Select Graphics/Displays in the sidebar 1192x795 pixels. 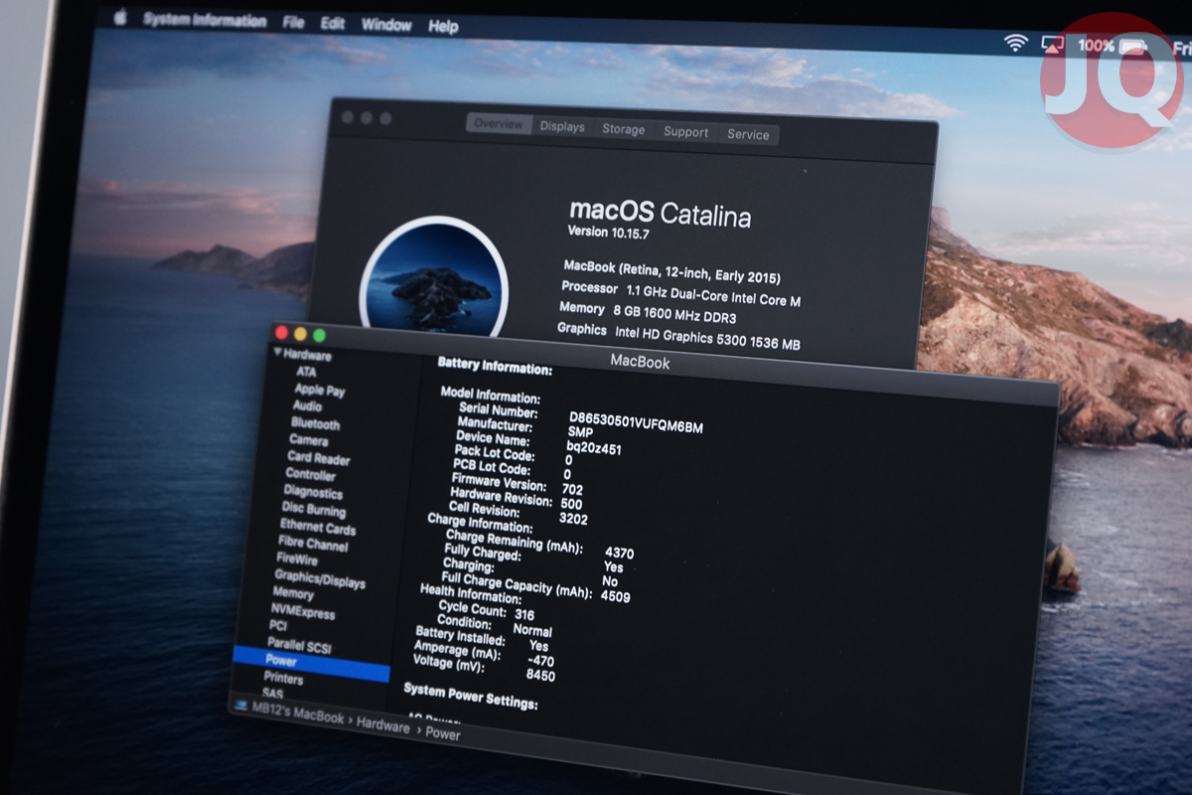coord(320,577)
